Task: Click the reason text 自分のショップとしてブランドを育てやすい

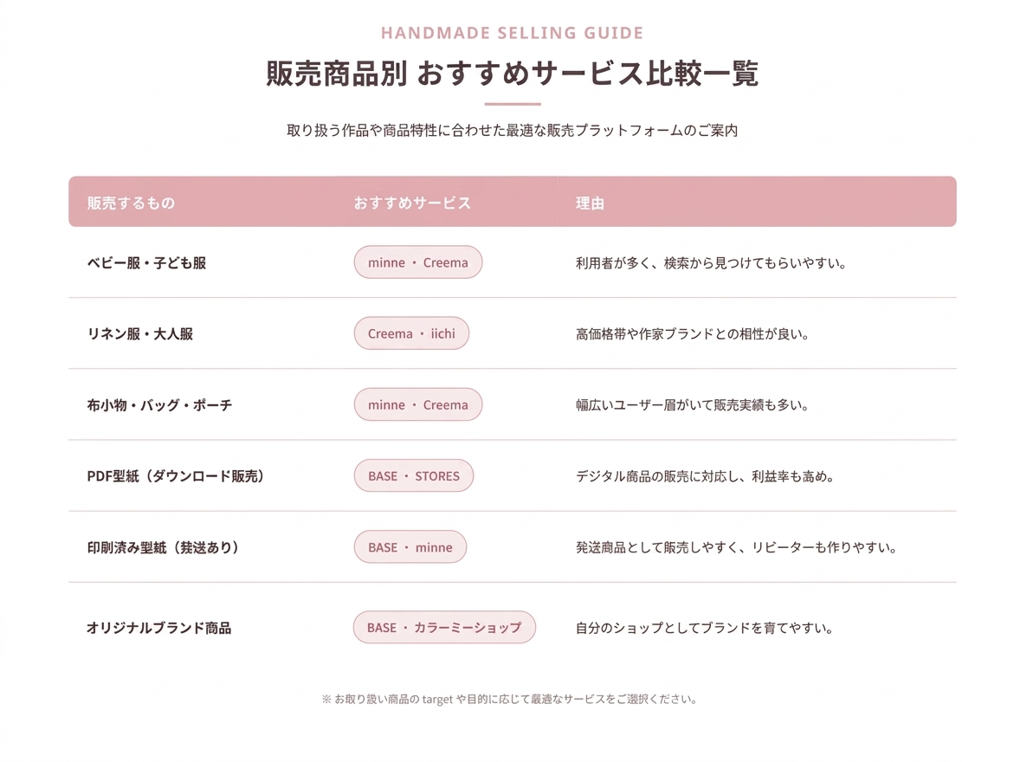Action: 704,628
